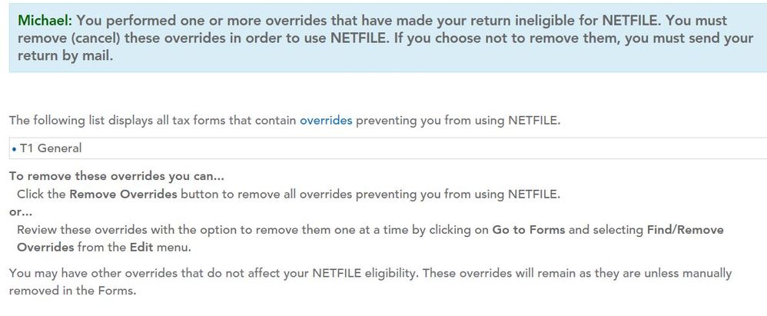The width and height of the screenshot is (767, 316).
Task: Click "The following list displays" sentence start
Action: coord(77,121)
